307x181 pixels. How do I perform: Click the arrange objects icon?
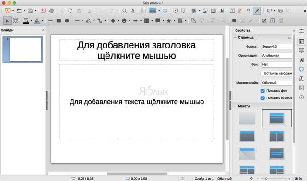click(193, 21)
